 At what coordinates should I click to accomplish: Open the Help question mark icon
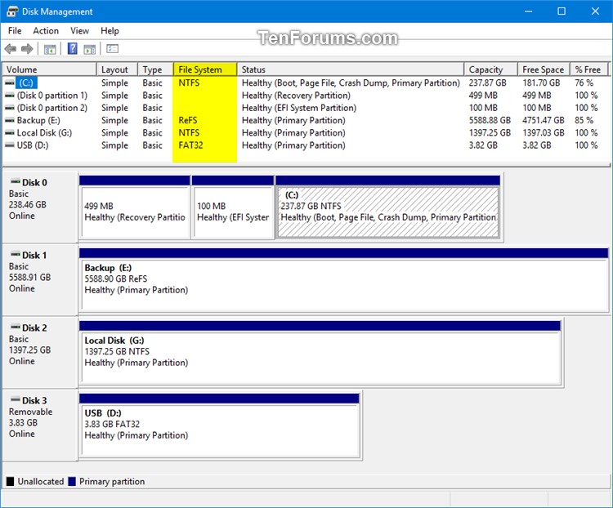72,49
